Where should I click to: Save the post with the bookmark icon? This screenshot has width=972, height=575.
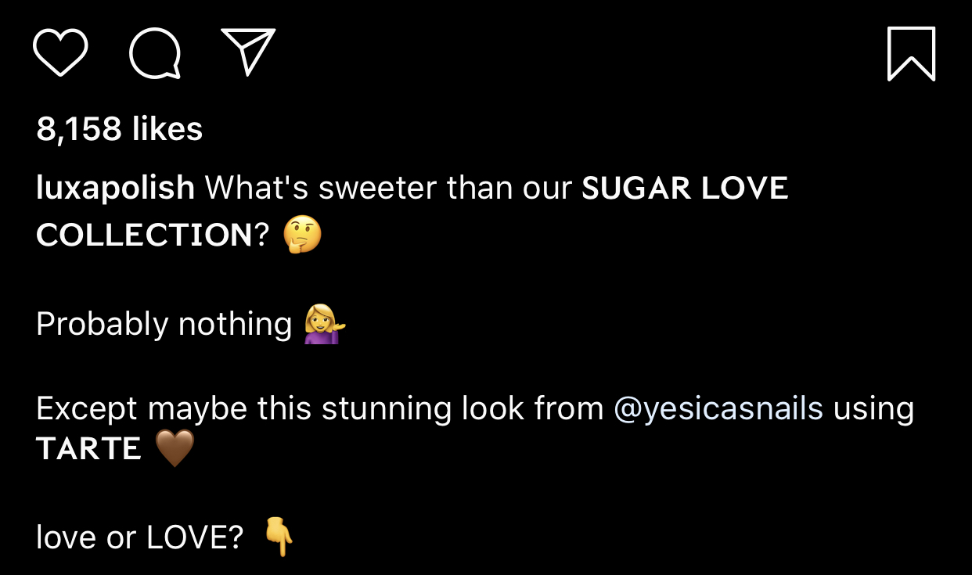coord(911,53)
